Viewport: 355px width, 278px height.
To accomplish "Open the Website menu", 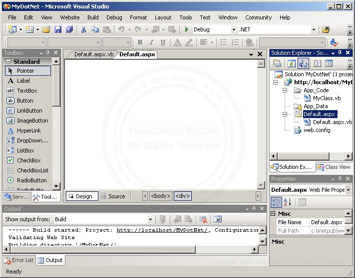I will pyautogui.click(x=70, y=17).
